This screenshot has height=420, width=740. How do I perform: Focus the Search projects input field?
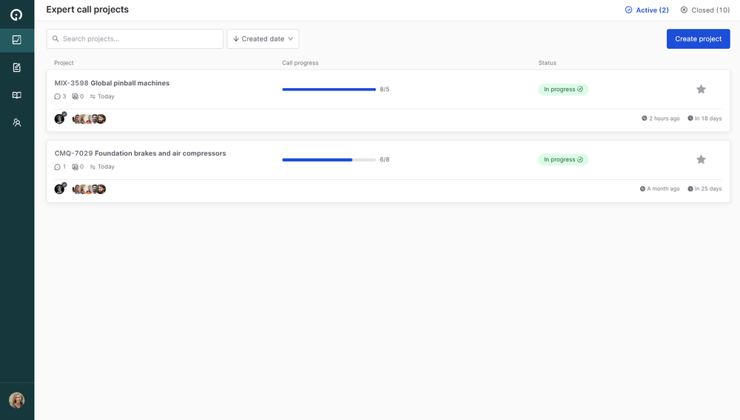pos(135,39)
